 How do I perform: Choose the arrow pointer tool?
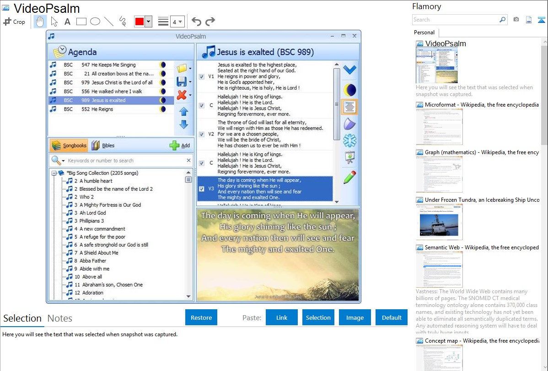[54, 22]
